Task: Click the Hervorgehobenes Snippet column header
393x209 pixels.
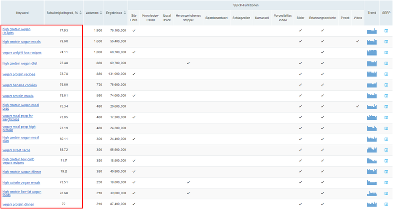Action: pos(188,18)
